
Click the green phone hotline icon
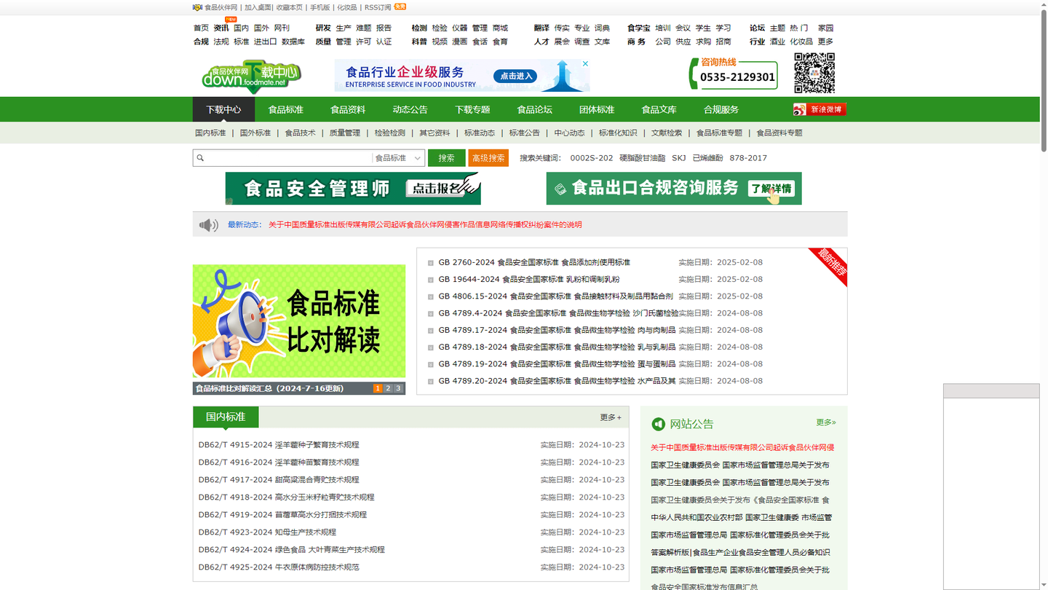pos(694,74)
